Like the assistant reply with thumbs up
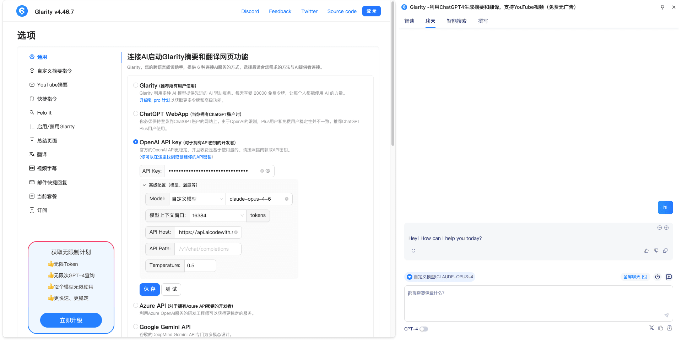Image resolution: width=682 pixels, height=340 pixels. pos(646,251)
